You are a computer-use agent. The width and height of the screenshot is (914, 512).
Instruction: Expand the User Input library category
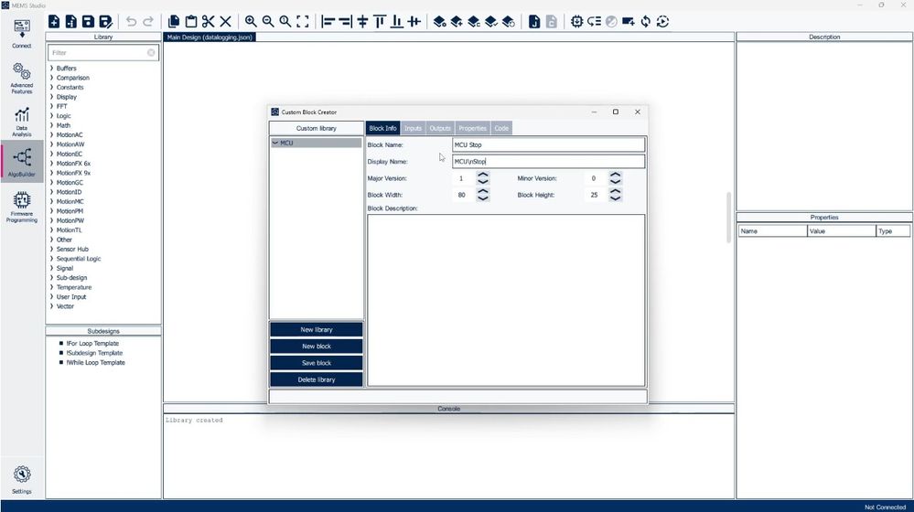(51, 296)
